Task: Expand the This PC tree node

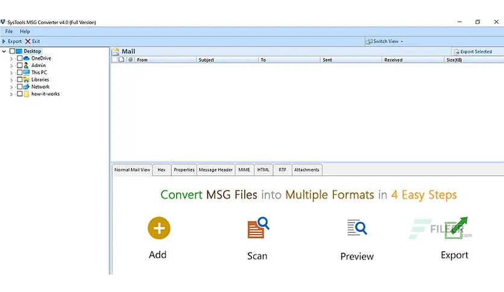Action: click(11, 72)
